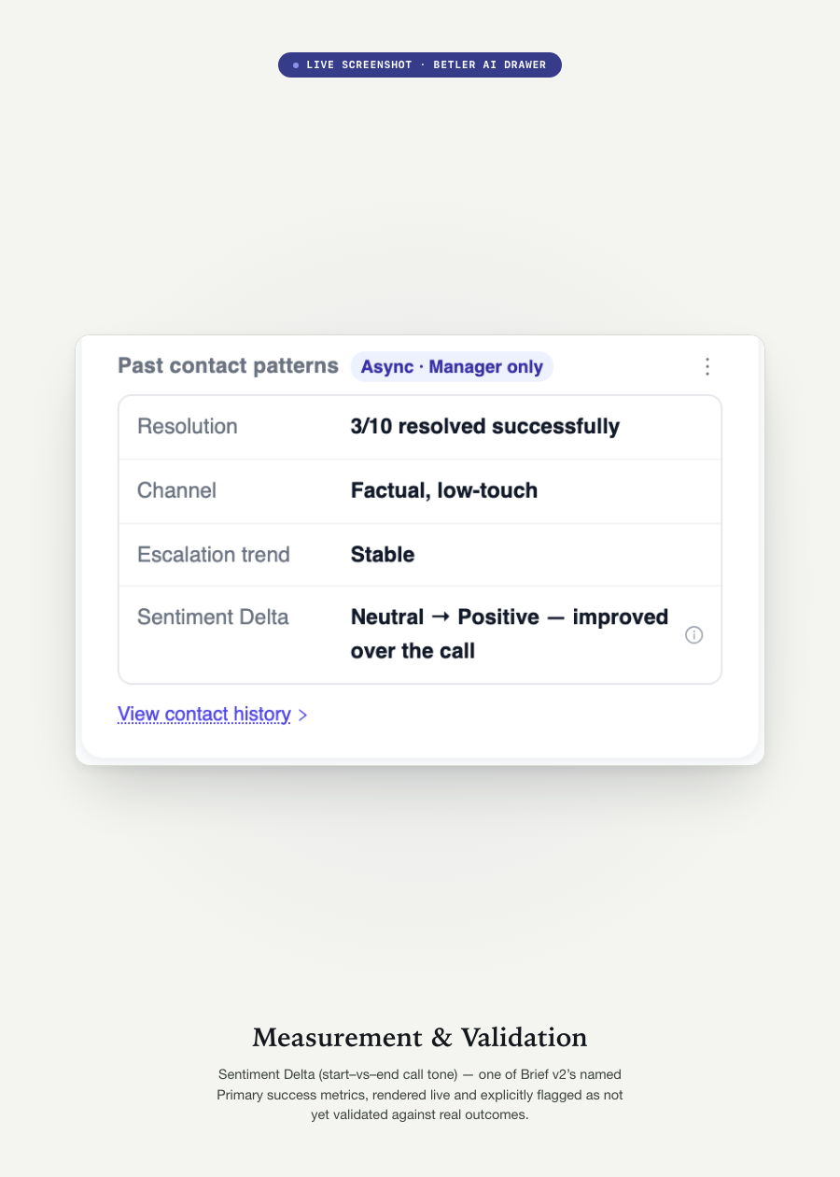Click the Past contact patterns heading

(x=228, y=366)
